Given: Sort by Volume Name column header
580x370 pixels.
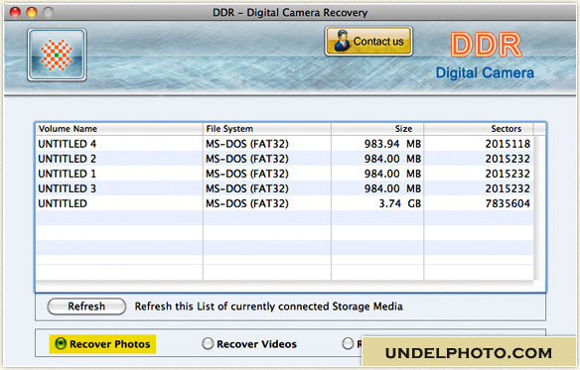Looking at the screenshot, I should 119,129.
